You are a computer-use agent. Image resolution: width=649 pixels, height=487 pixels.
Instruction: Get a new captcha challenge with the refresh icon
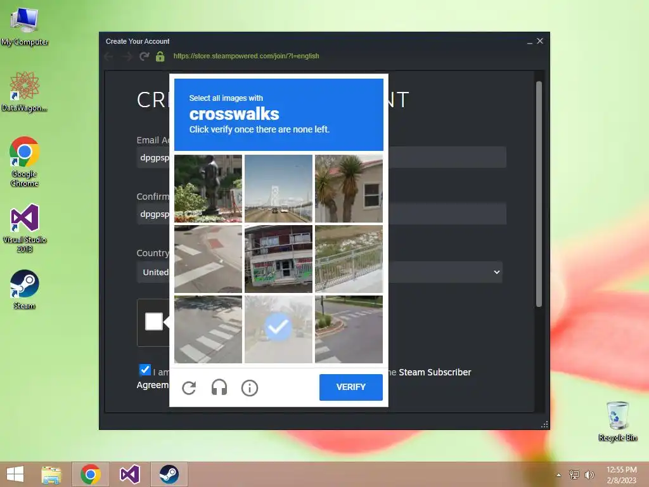click(x=189, y=388)
